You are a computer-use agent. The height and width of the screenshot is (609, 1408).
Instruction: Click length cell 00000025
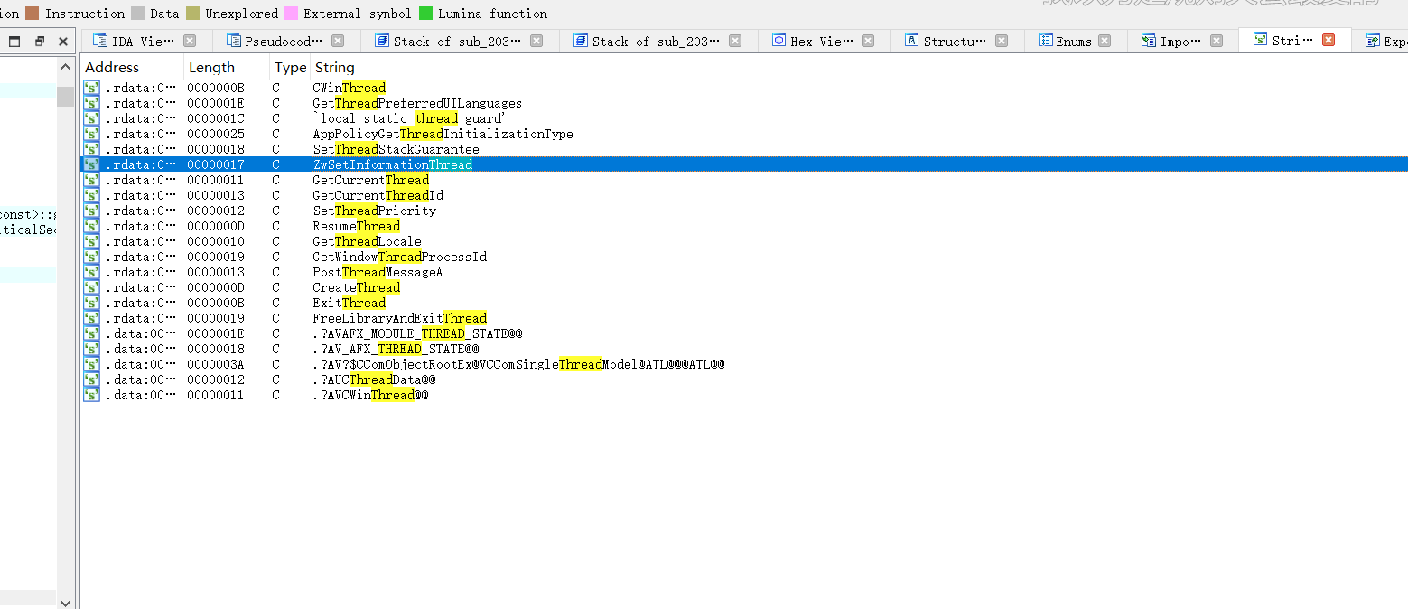[x=215, y=134]
